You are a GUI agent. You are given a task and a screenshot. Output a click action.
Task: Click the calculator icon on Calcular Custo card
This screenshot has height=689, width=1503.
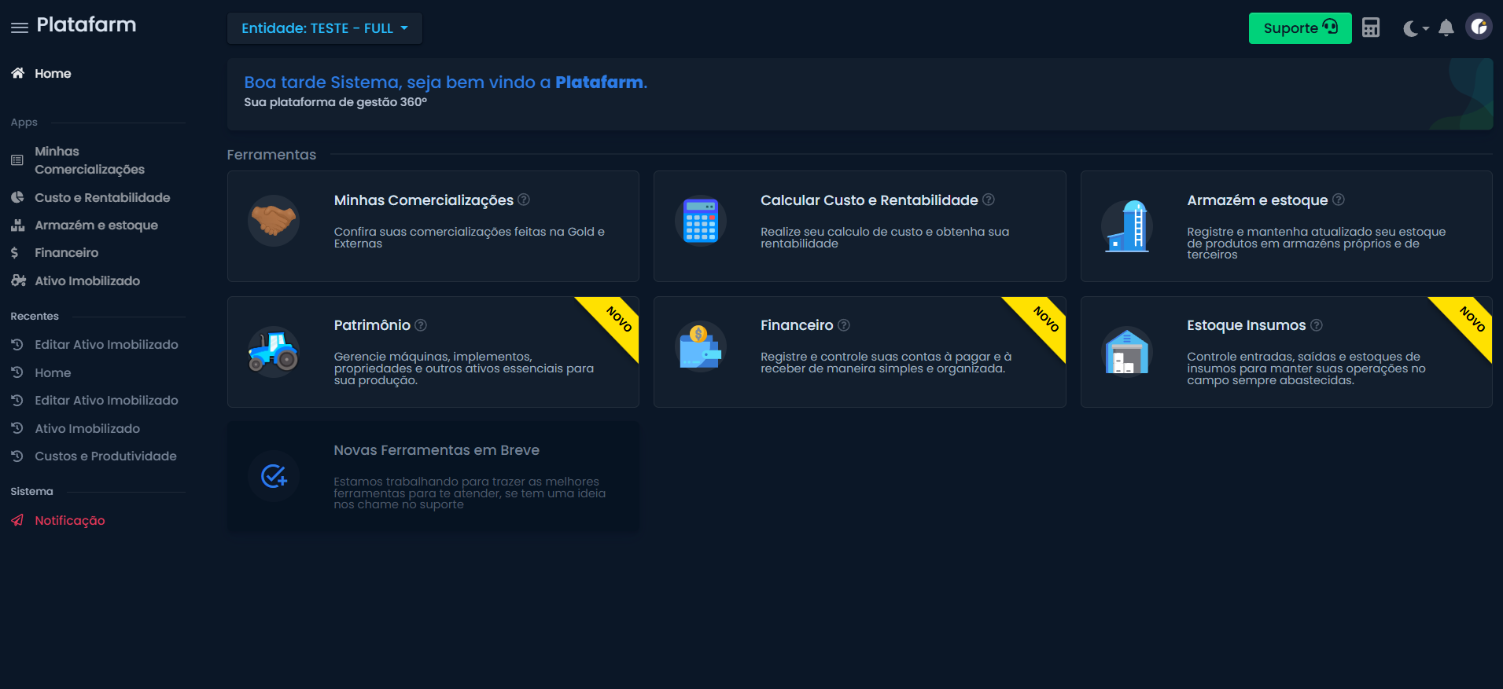tap(701, 221)
